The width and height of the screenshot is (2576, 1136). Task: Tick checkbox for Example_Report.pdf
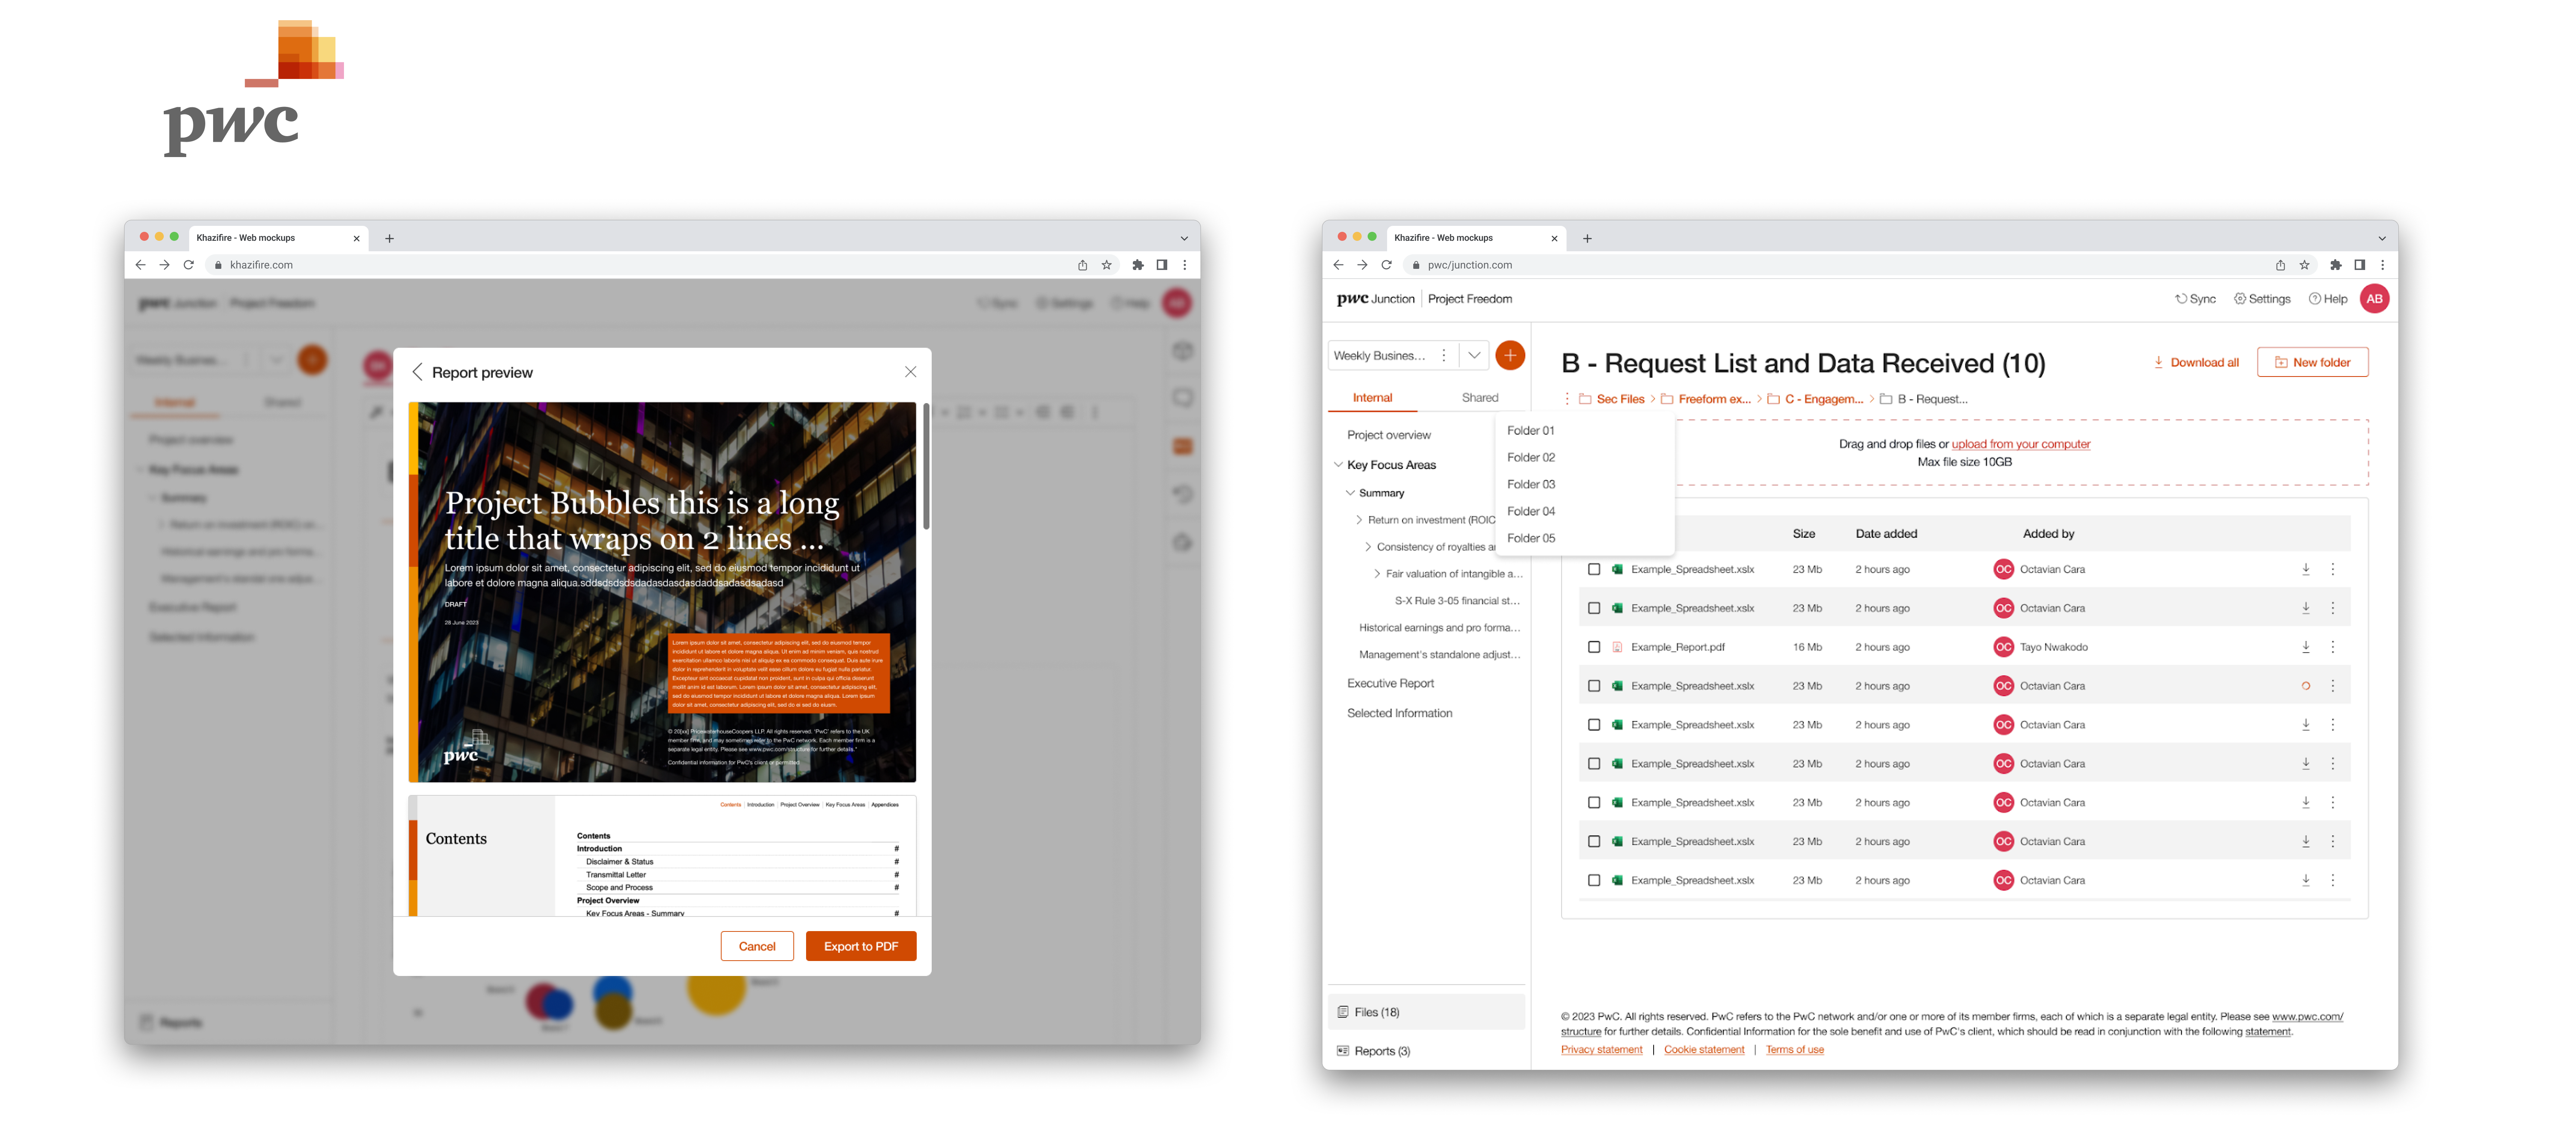[1594, 647]
